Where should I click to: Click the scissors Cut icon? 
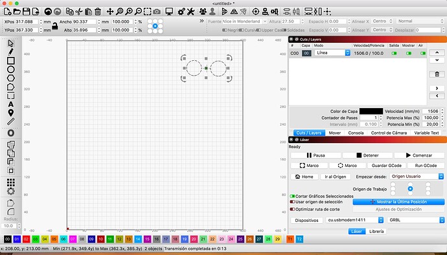click(79, 12)
